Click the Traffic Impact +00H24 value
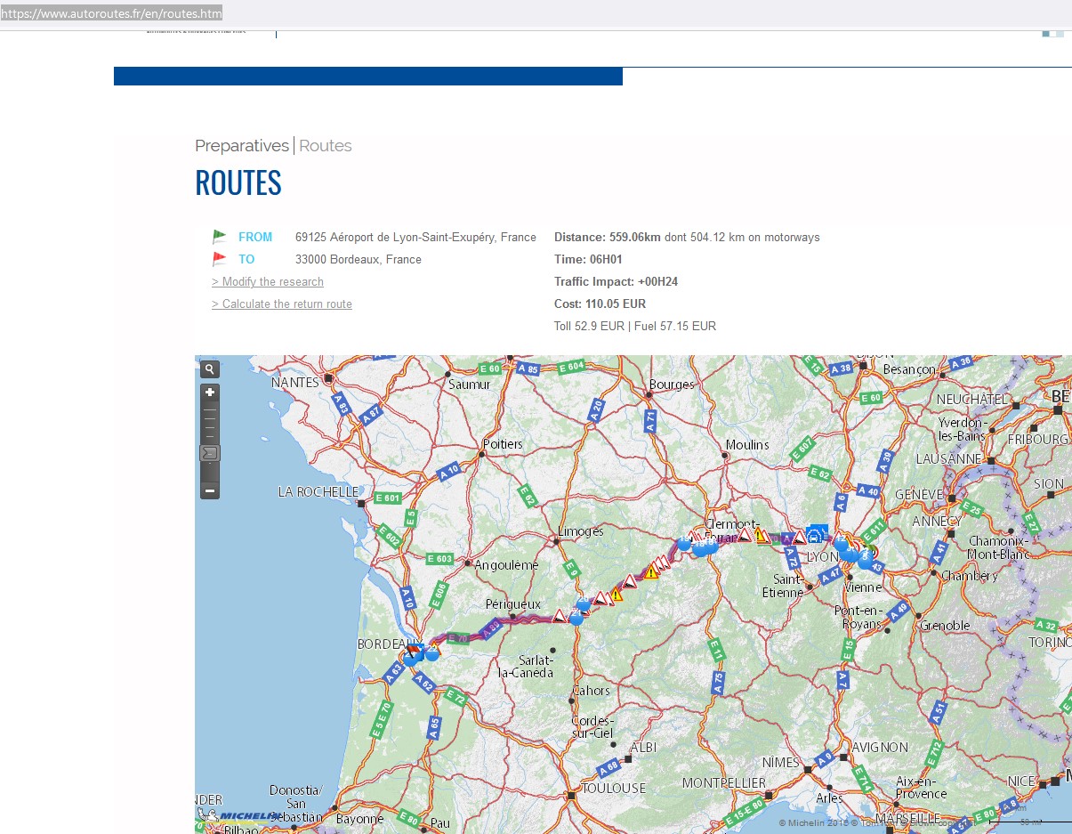Viewport: 1072px width, 834px height. point(616,281)
